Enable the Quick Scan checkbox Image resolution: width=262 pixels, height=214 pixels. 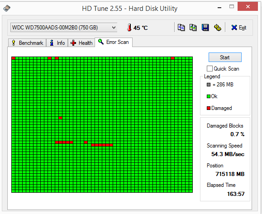pyautogui.click(x=210, y=69)
